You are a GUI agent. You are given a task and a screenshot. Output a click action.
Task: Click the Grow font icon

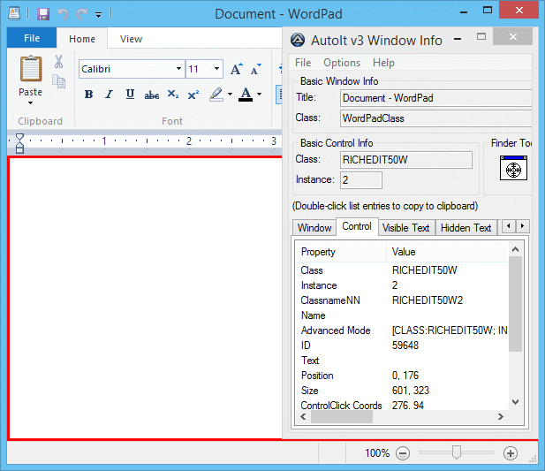click(236, 69)
